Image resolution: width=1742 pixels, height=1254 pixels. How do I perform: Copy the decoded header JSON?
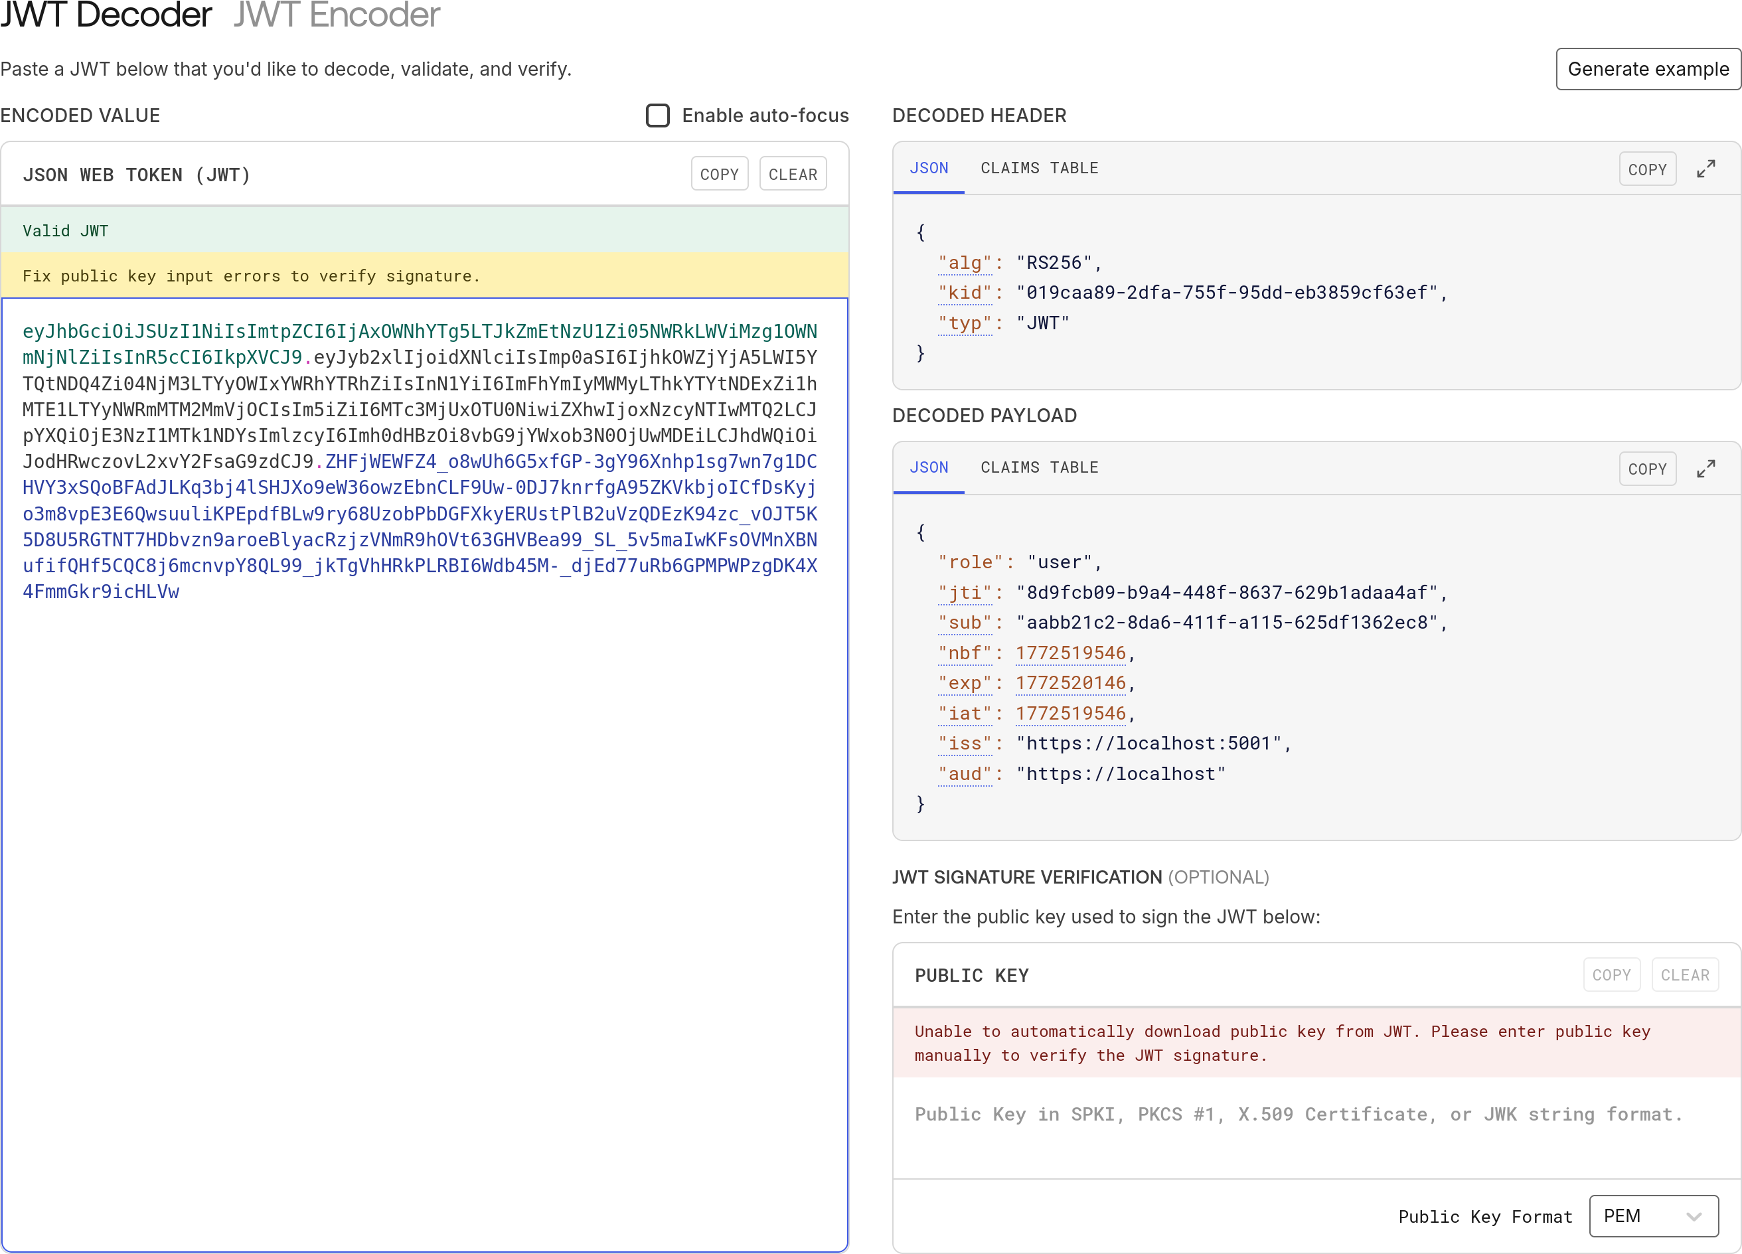point(1647,170)
